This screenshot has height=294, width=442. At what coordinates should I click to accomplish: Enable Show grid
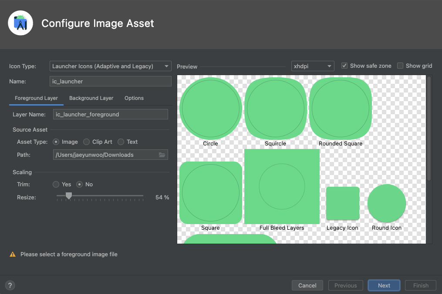tap(399, 65)
